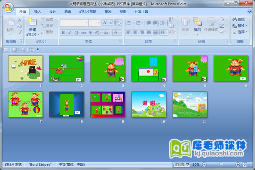Switch to the Animations (动画) tab
Image resolution: width=255 pixels, height=170 pixels.
(x=68, y=11)
